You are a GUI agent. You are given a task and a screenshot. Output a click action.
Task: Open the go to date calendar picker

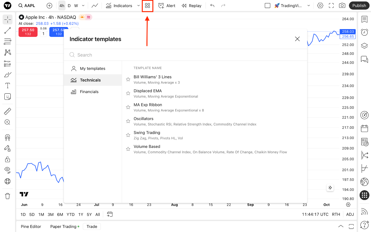pos(110,214)
